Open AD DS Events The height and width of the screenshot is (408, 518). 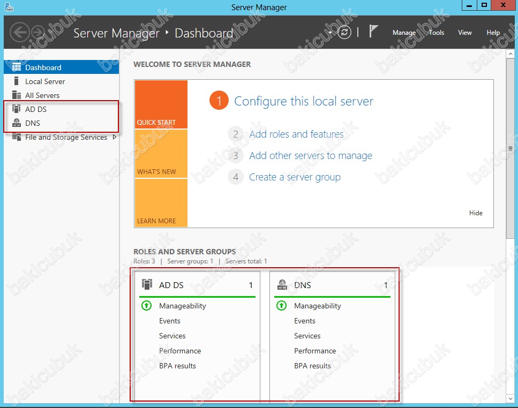(x=170, y=321)
